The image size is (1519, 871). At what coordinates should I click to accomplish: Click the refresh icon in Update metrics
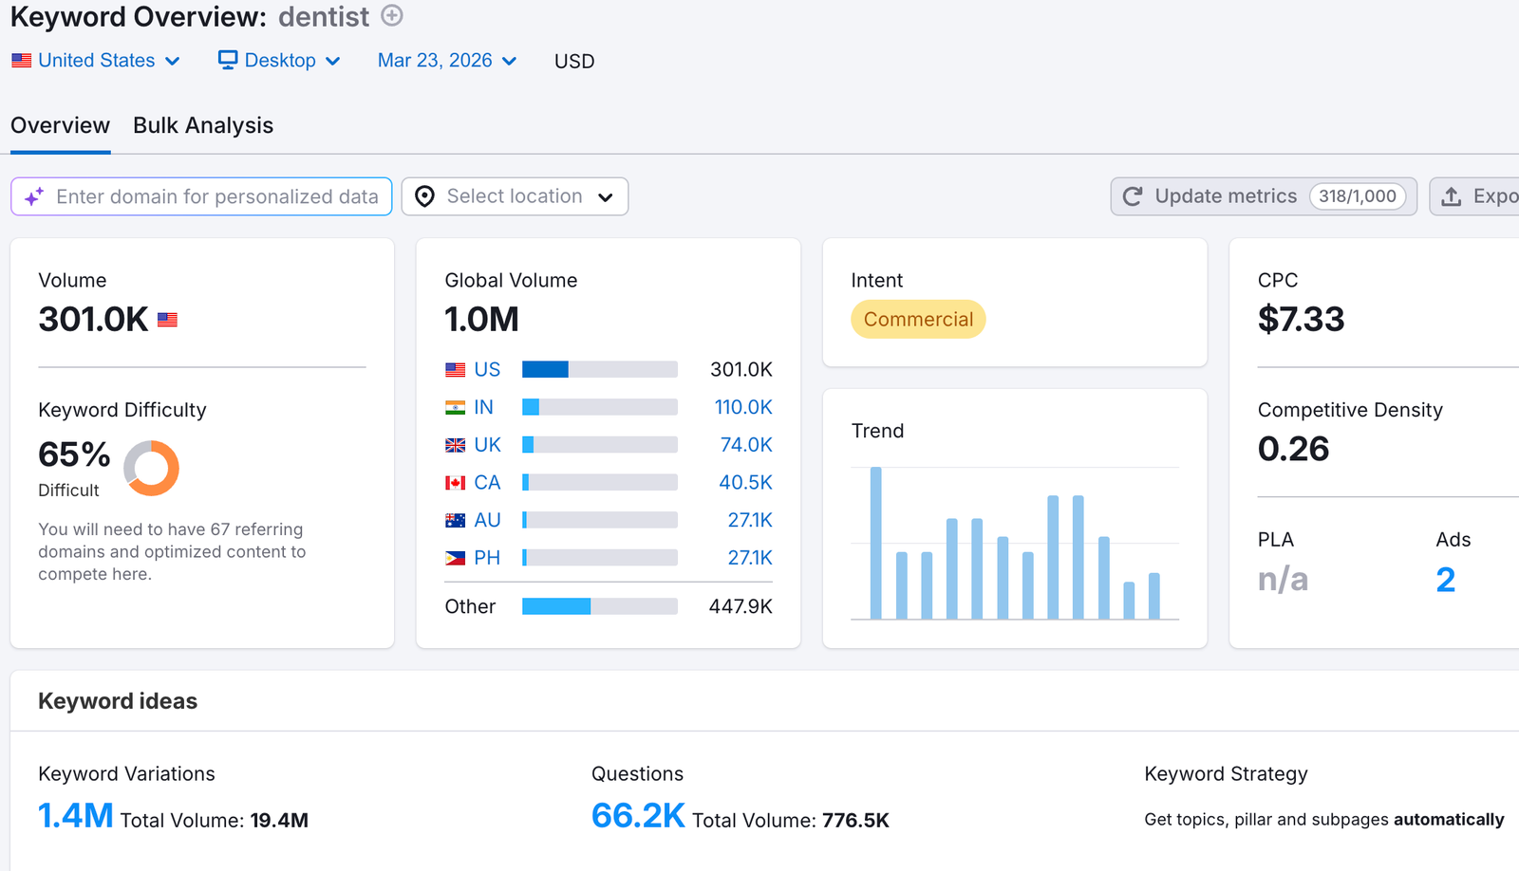tap(1133, 196)
